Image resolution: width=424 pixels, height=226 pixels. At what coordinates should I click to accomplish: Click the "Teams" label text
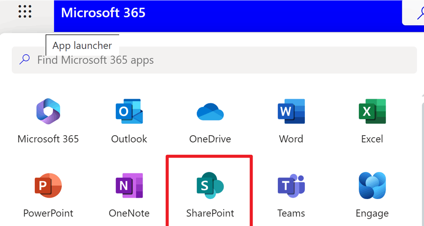tap(291, 213)
